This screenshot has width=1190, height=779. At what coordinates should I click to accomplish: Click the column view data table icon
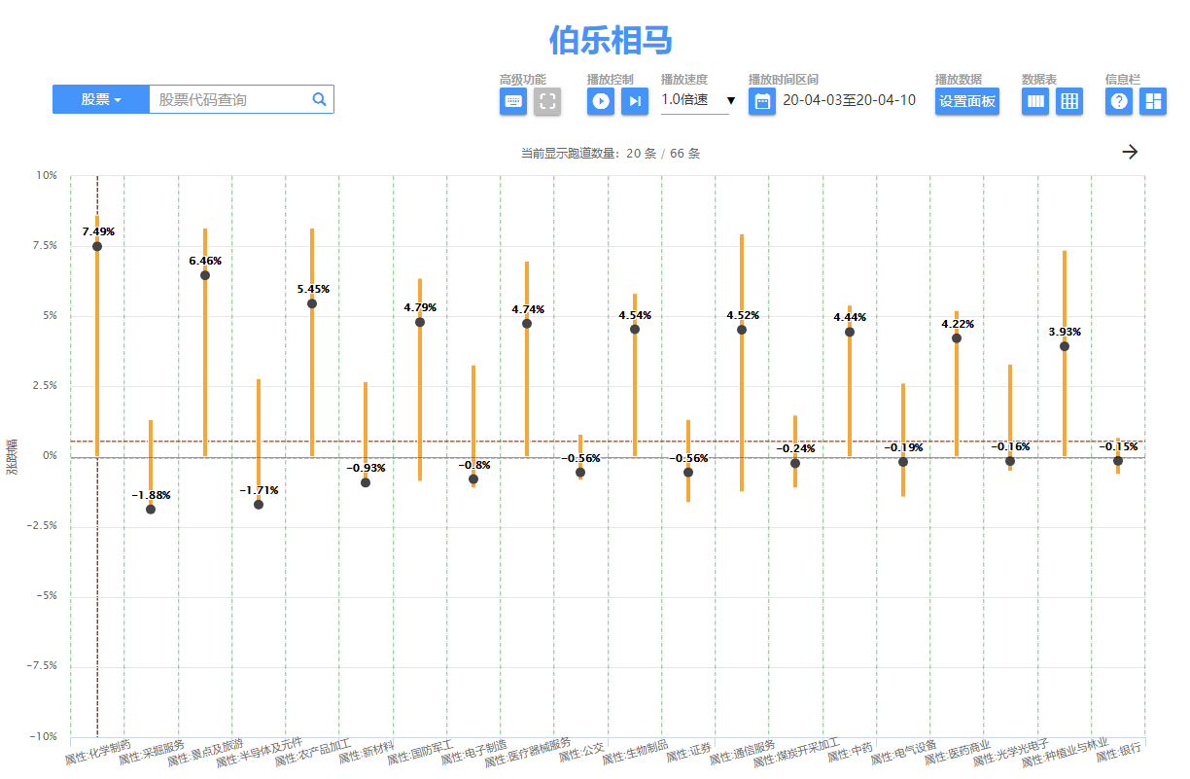tap(1035, 101)
